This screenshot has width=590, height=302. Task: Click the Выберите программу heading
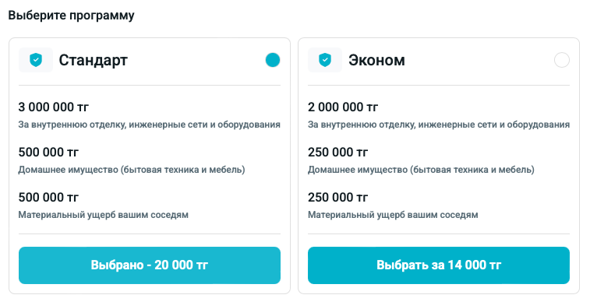pyautogui.click(x=71, y=16)
